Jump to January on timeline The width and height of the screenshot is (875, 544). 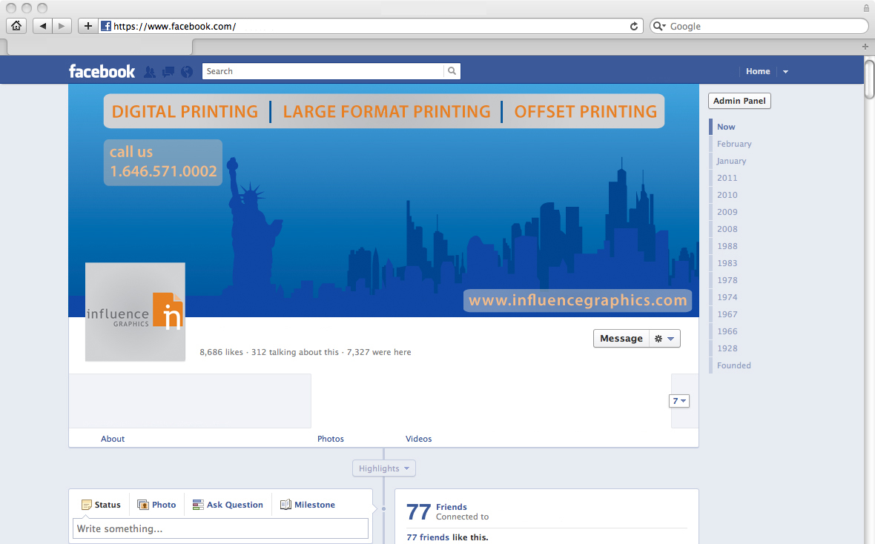click(x=731, y=161)
